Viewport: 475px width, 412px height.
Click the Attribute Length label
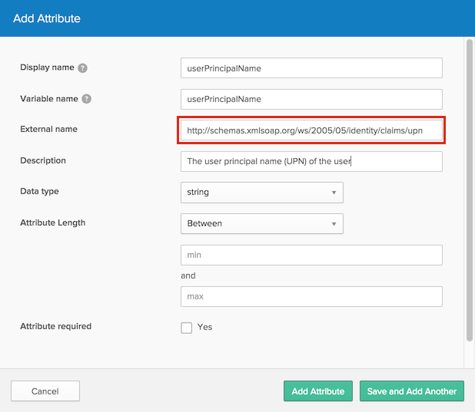[x=52, y=222]
